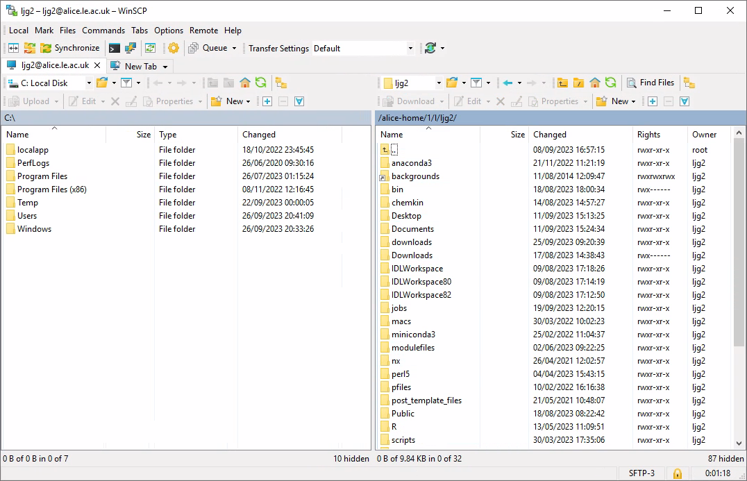Open the Mark menu
747x481 pixels.
(x=44, y=31)
